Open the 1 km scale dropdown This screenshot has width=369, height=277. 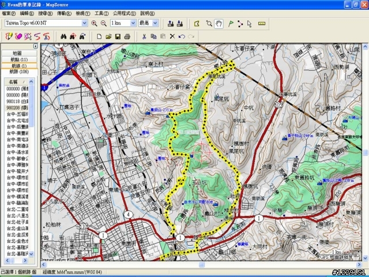133,23
